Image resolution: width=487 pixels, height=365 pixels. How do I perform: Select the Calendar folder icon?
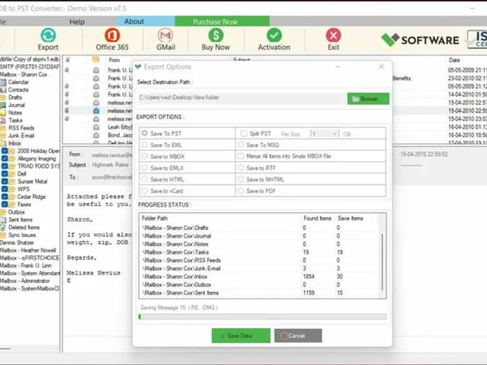pyautogui.click(x=3, y=82)
